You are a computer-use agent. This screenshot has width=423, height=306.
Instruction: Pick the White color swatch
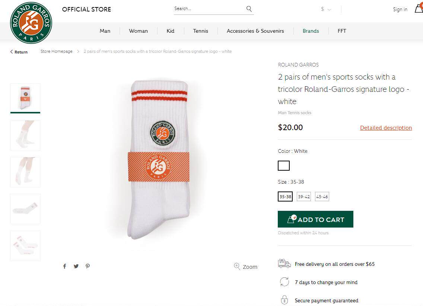[284, 166]
